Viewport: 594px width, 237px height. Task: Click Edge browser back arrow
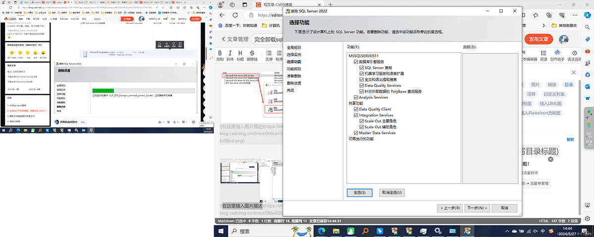pos(222,15)
